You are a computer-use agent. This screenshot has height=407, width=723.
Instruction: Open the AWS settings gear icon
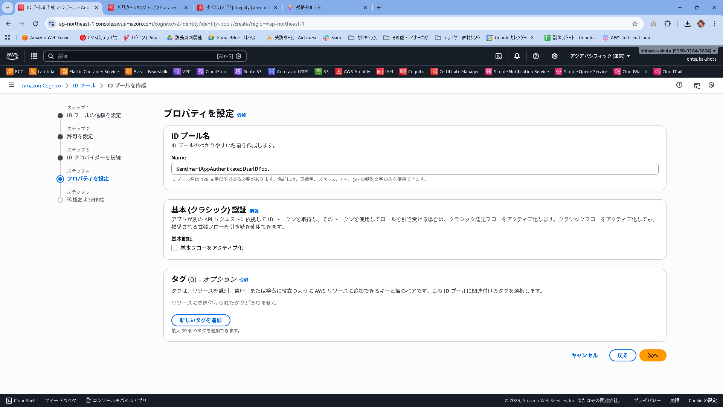point(555,56)
